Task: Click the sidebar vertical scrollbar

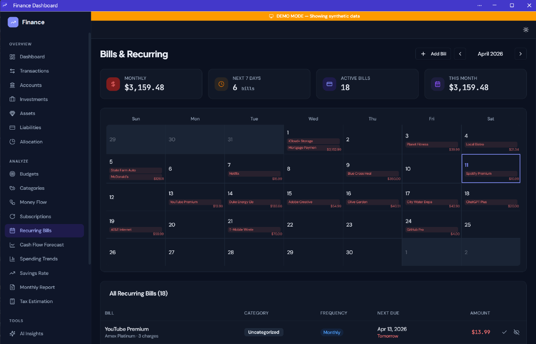Action: [x=89, y=146]
